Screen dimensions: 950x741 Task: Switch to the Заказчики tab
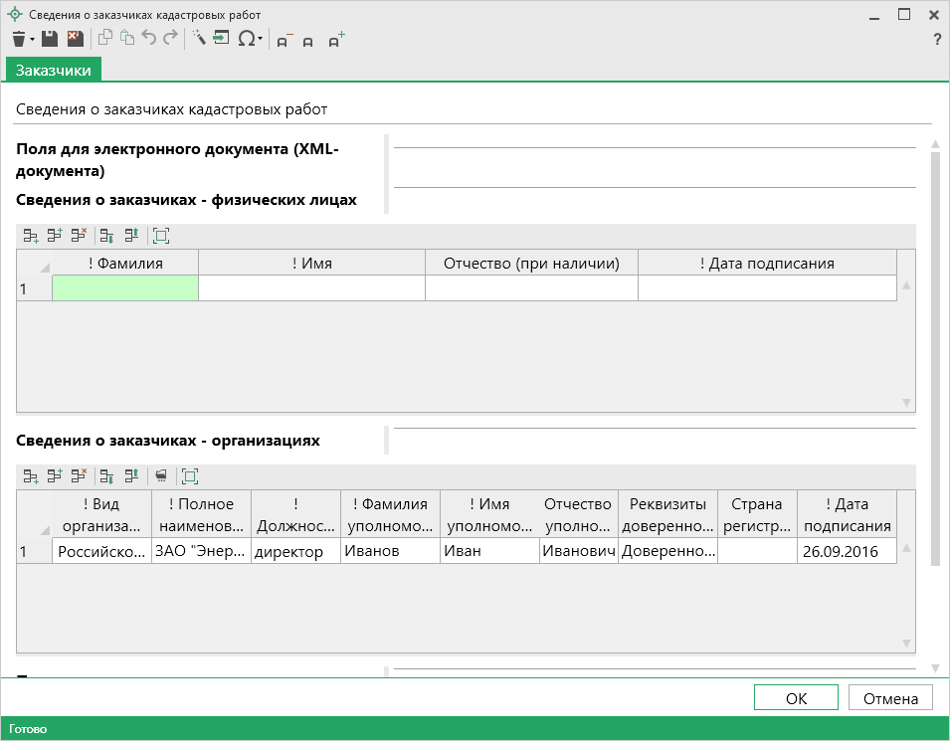point(54,70)
